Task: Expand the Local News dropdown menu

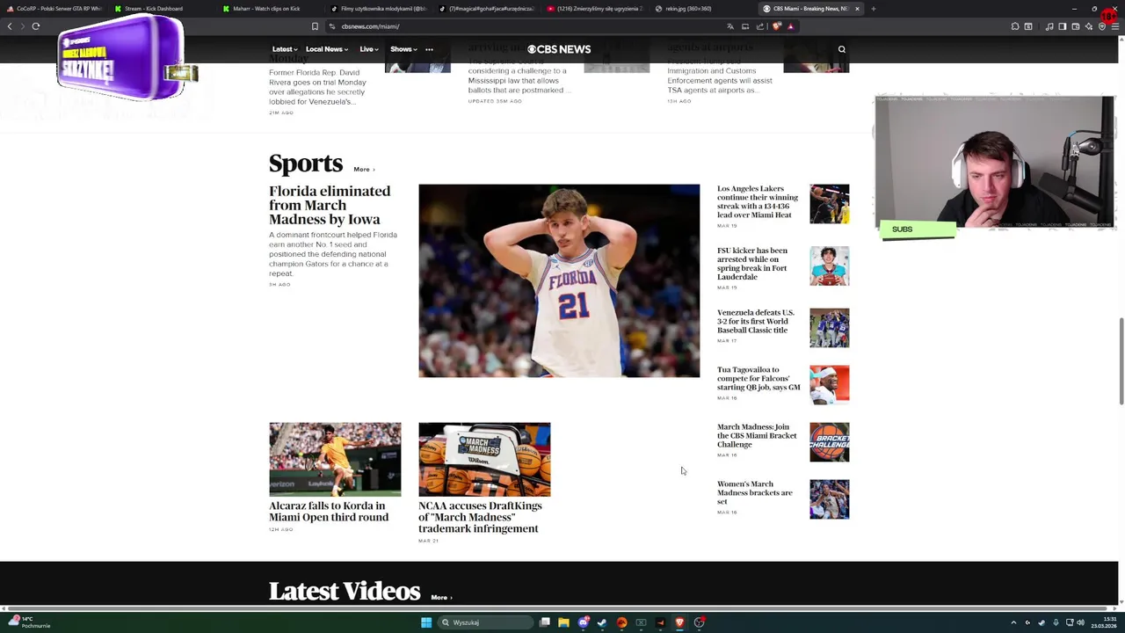Action: pos(326,49)
